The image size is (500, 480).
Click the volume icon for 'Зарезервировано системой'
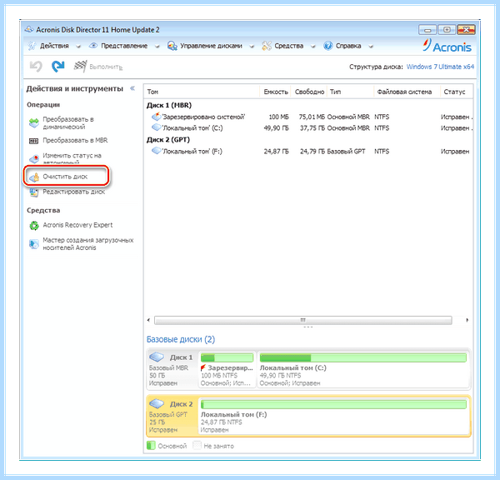(157, 117)
